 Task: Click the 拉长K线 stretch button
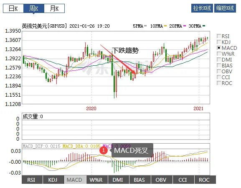(202, 8)
